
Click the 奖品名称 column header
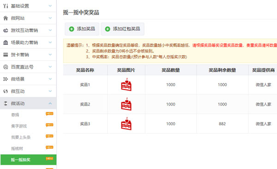[85, 70]
